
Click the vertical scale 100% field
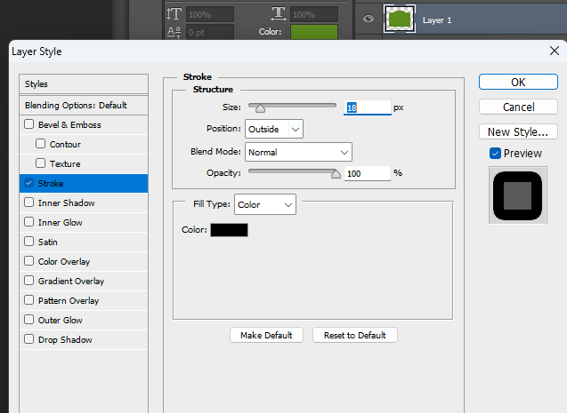pos(210,14)
